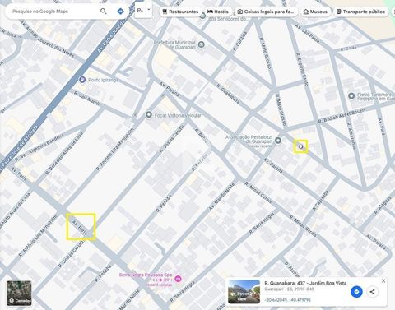Click the search magnifier icon
This screenshot has width=395, height=310.
click(104, 12)
